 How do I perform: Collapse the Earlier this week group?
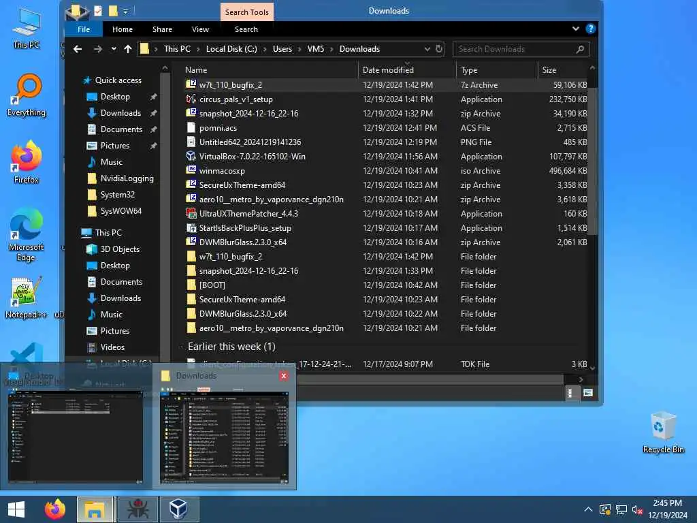pos(181,347)
